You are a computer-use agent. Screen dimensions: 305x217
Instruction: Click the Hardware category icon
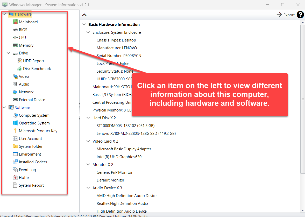[x=11, y=14]
